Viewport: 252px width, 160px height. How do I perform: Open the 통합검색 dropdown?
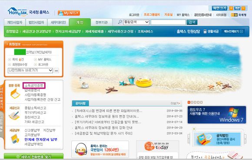click(136, 22)
